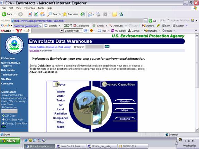
Task: Click the Yahoo! logo icon
Action: (19, 31)
